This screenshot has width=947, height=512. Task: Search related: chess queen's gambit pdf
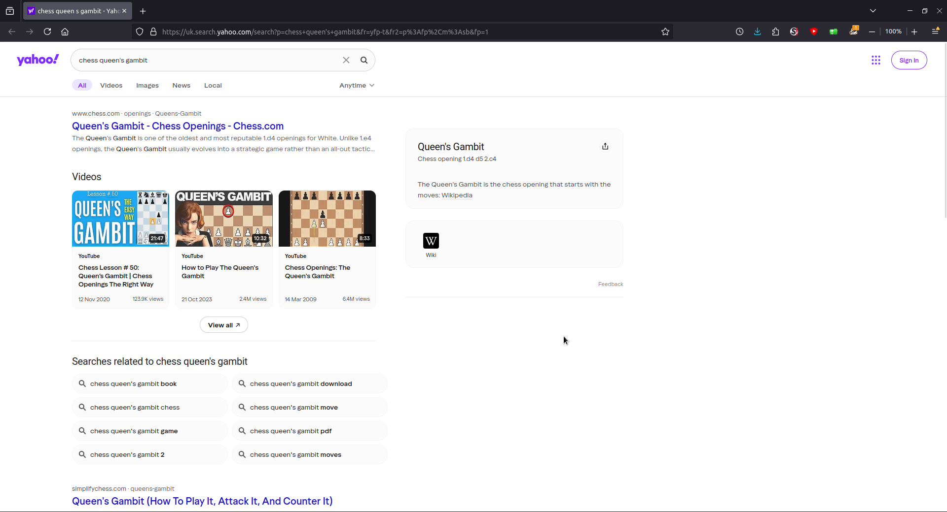[x=310, y=431]
